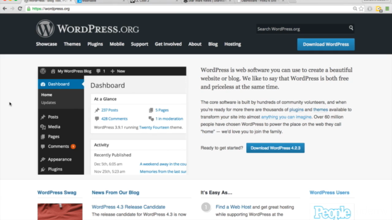This screenshot has height=220, width=392.
Task: Click the comment bubble icon in admin bar
Action: (x=98, y=71)
